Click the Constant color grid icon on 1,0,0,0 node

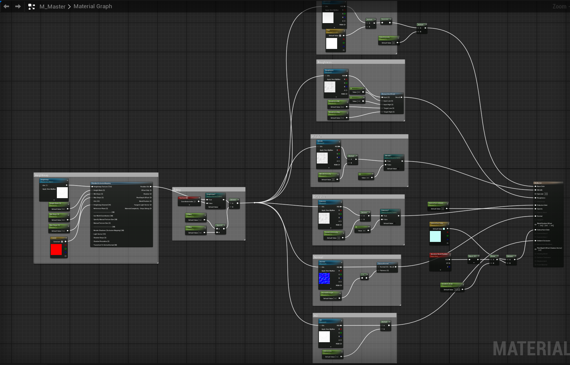coord(62,242)
